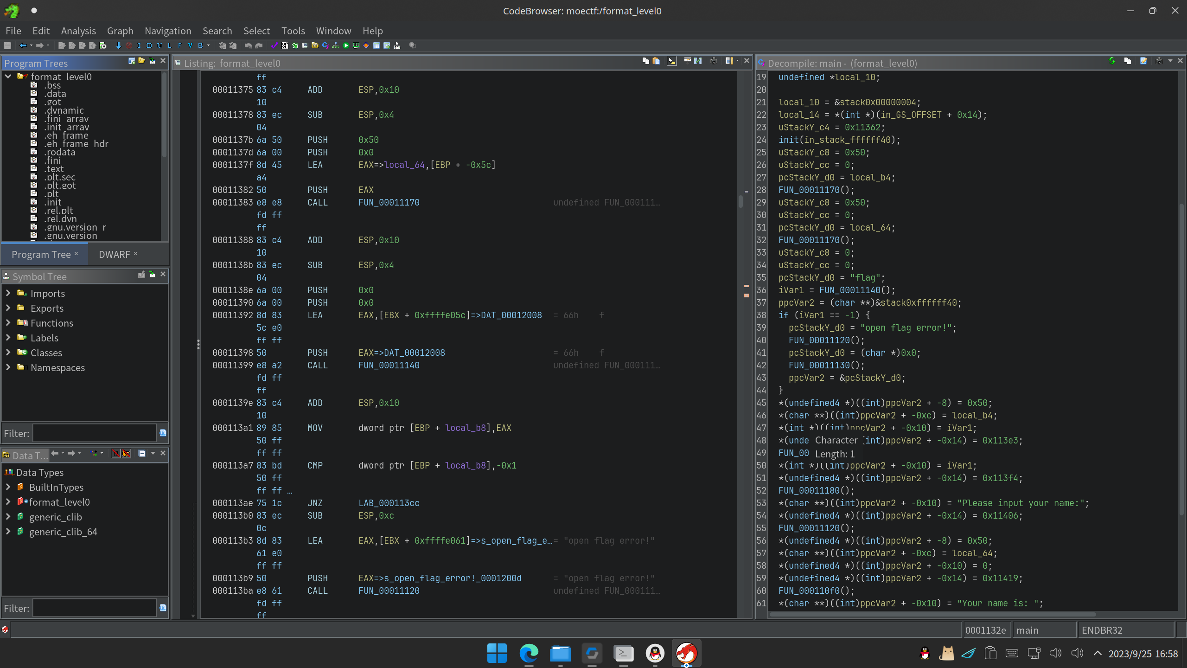Viewport: 1187px width, 668px height.
Task: Click the purple checkmark bookmark icon
Action: pos(274,45)
